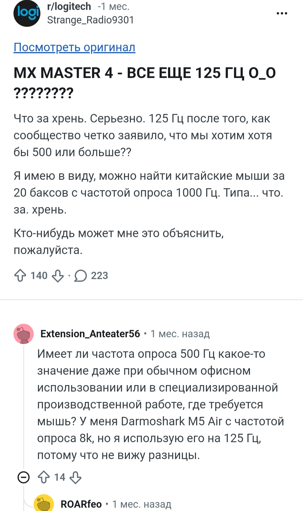Tap the post's upvote count 140

(x=39, y=276)
